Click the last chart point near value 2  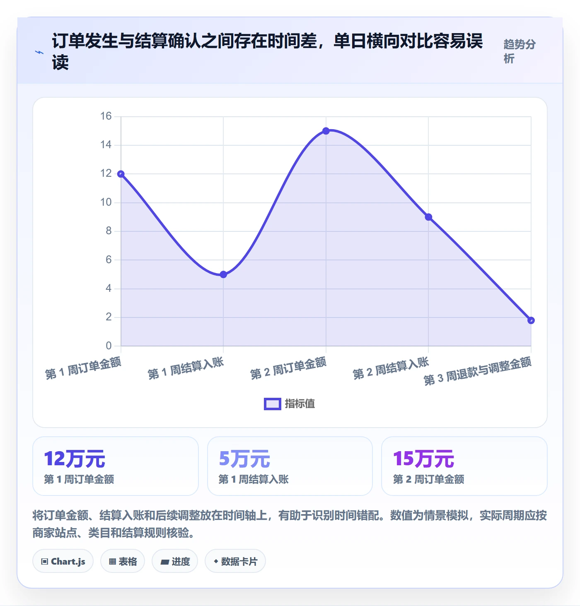531,320
